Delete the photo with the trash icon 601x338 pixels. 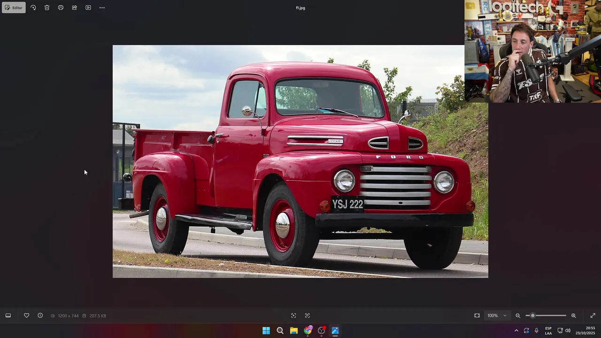click(x=47, y=8)
